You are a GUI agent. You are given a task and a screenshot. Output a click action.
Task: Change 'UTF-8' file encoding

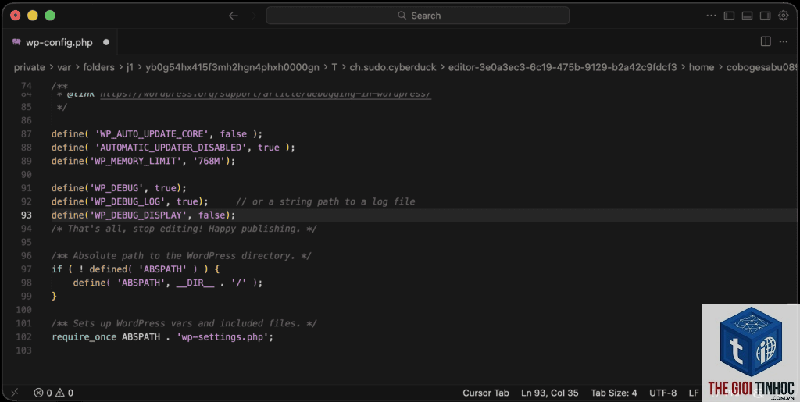(x=662, y=393)
